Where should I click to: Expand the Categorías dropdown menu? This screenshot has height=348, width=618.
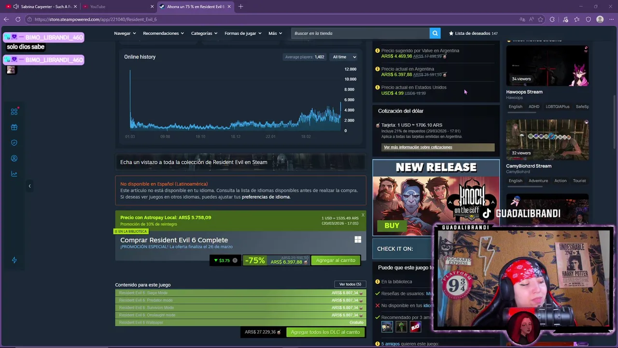(x=204, y=33)
